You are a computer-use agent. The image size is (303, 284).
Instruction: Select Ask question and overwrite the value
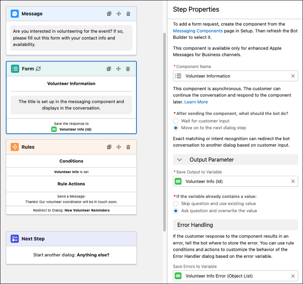[176, 211]
